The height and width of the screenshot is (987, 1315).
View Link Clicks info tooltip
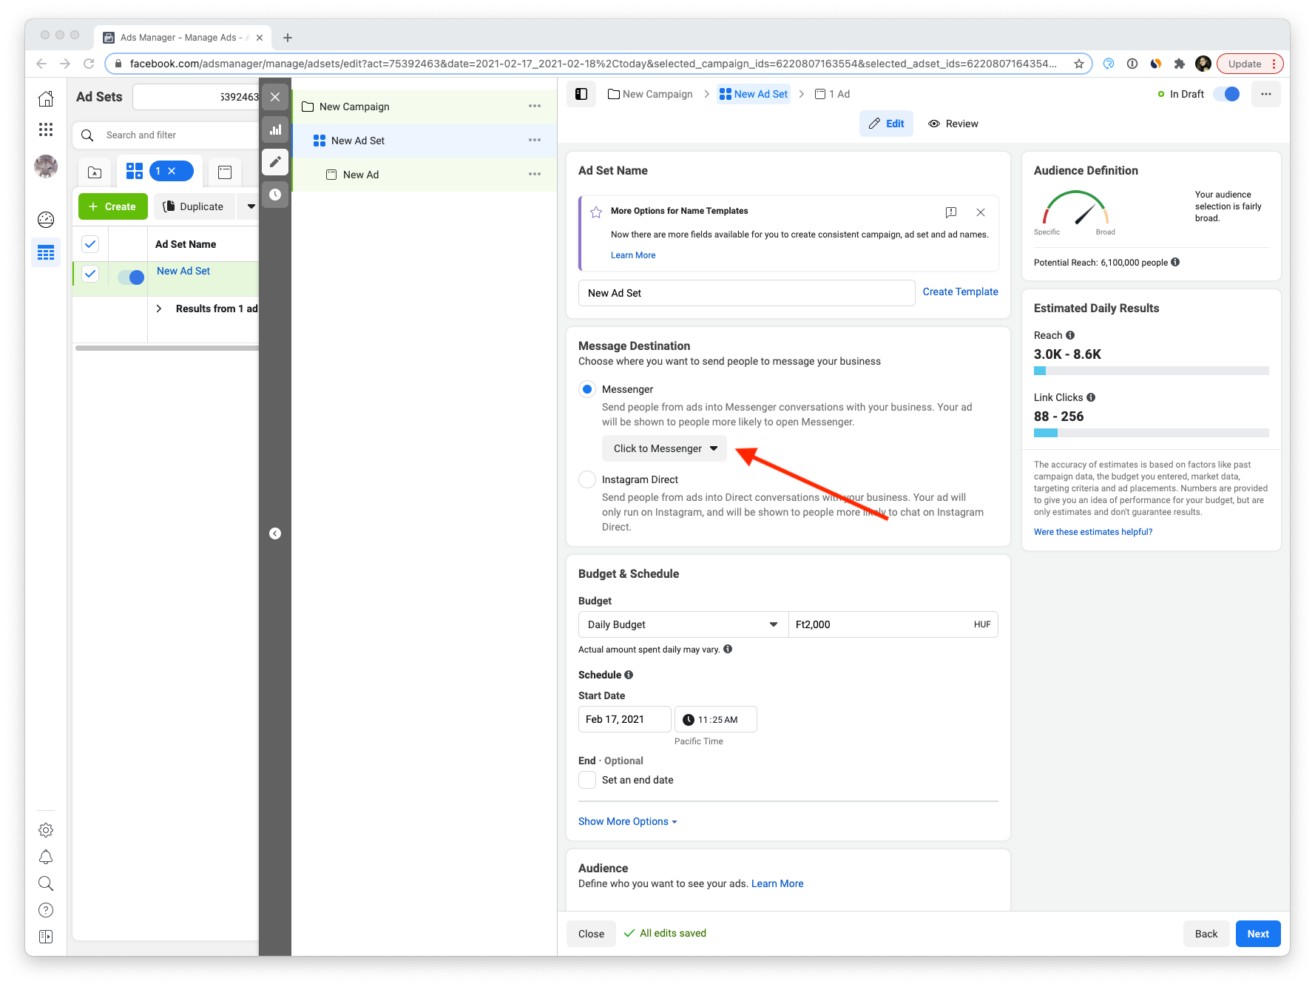(x=1091, y=397)
